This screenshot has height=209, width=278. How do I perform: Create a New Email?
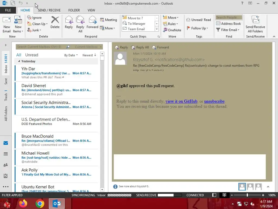(x=7, y=24)
